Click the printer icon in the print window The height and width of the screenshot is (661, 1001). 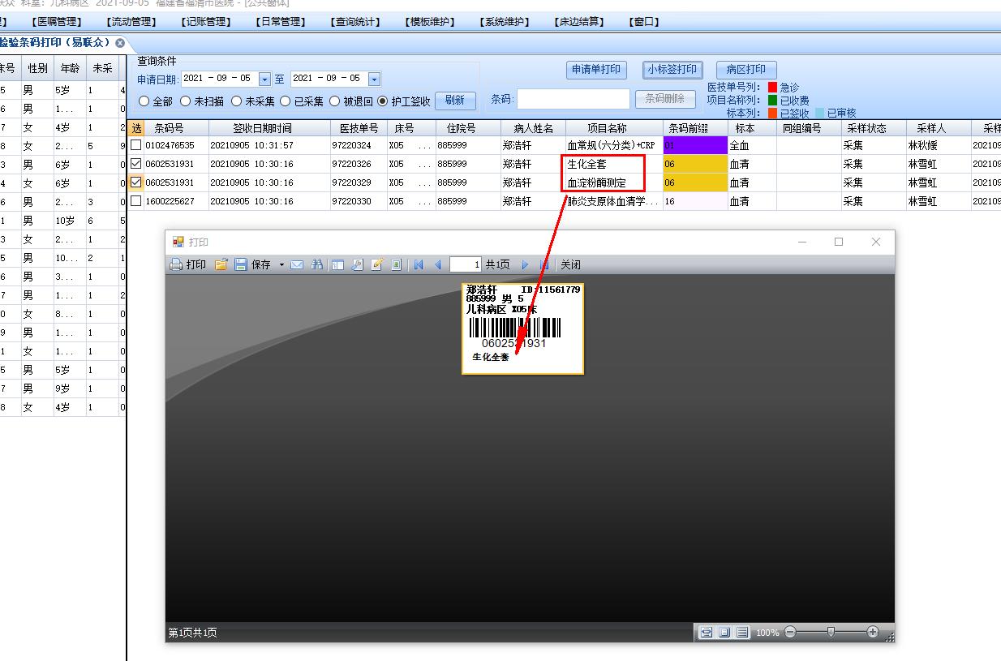(x=176, y=264)
